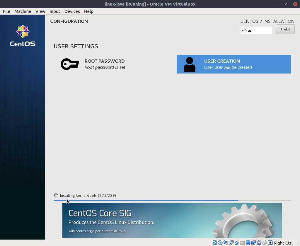
Task: Click the shared folders status icon
Action: [242, 243]
